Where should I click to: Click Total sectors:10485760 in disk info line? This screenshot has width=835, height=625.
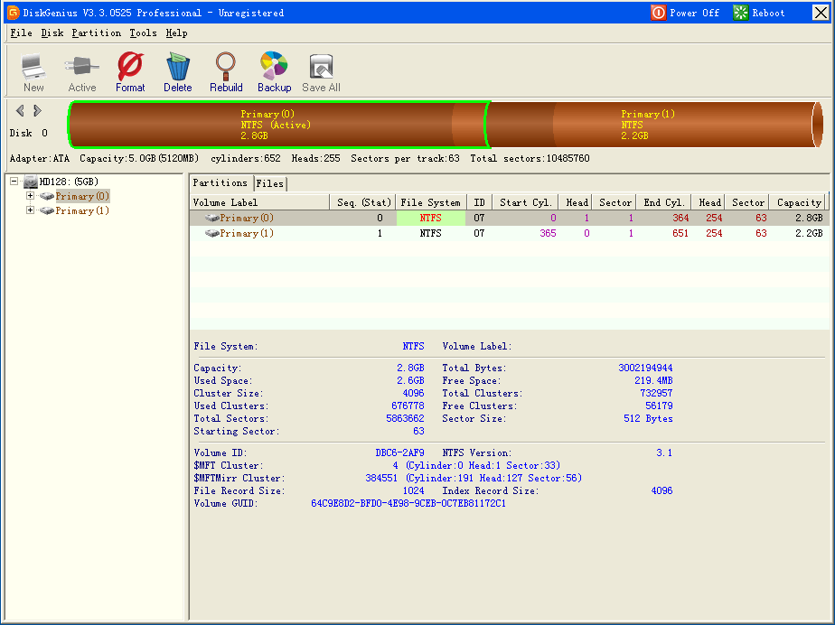(530, 159)
